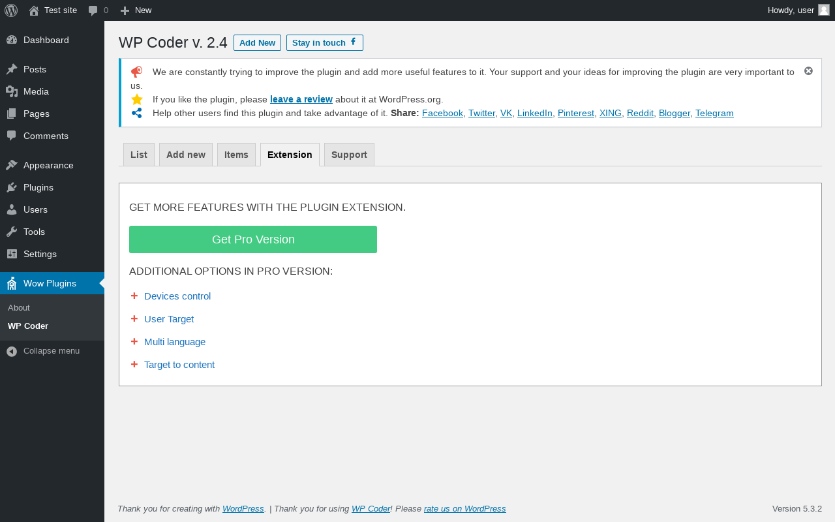Share via the Reddit link

[x=640, y=113]
